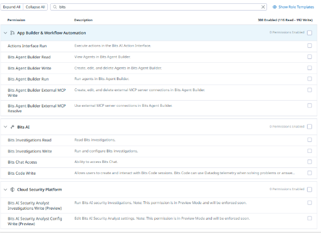Viewport: 321px width, 233px height.
Task: Enable the Bits Investigations Read checkbox
Action: tap(309, 140)
